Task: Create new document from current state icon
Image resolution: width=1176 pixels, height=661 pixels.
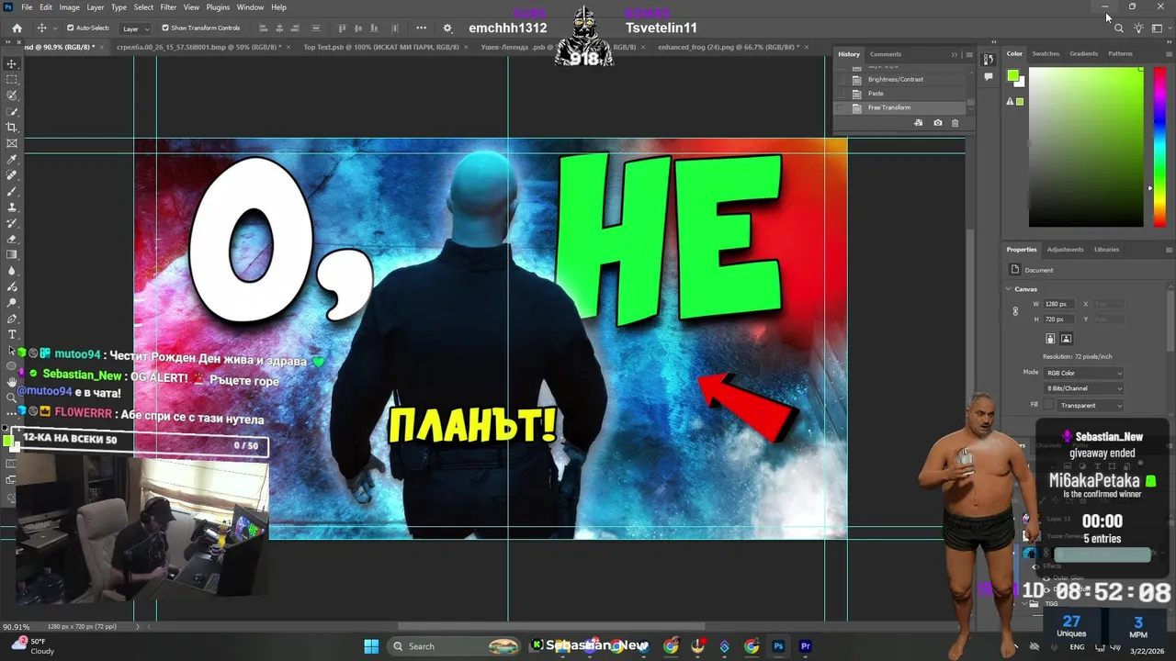Action: pyautogui.click(x=918, y=123)
